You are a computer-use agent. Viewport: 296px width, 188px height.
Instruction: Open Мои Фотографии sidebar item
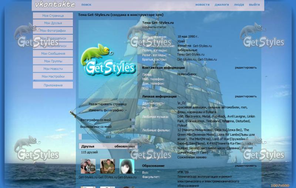click(x=53, y=31)
